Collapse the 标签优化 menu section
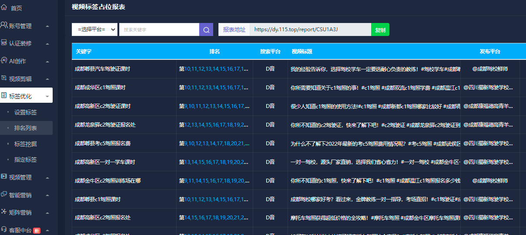The image size is (526, 235). tap(47, 96)
